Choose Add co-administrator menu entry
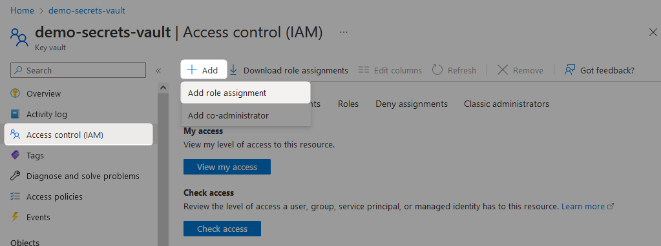The width and height of the screenshot is (661, 246). coord(246,115)
